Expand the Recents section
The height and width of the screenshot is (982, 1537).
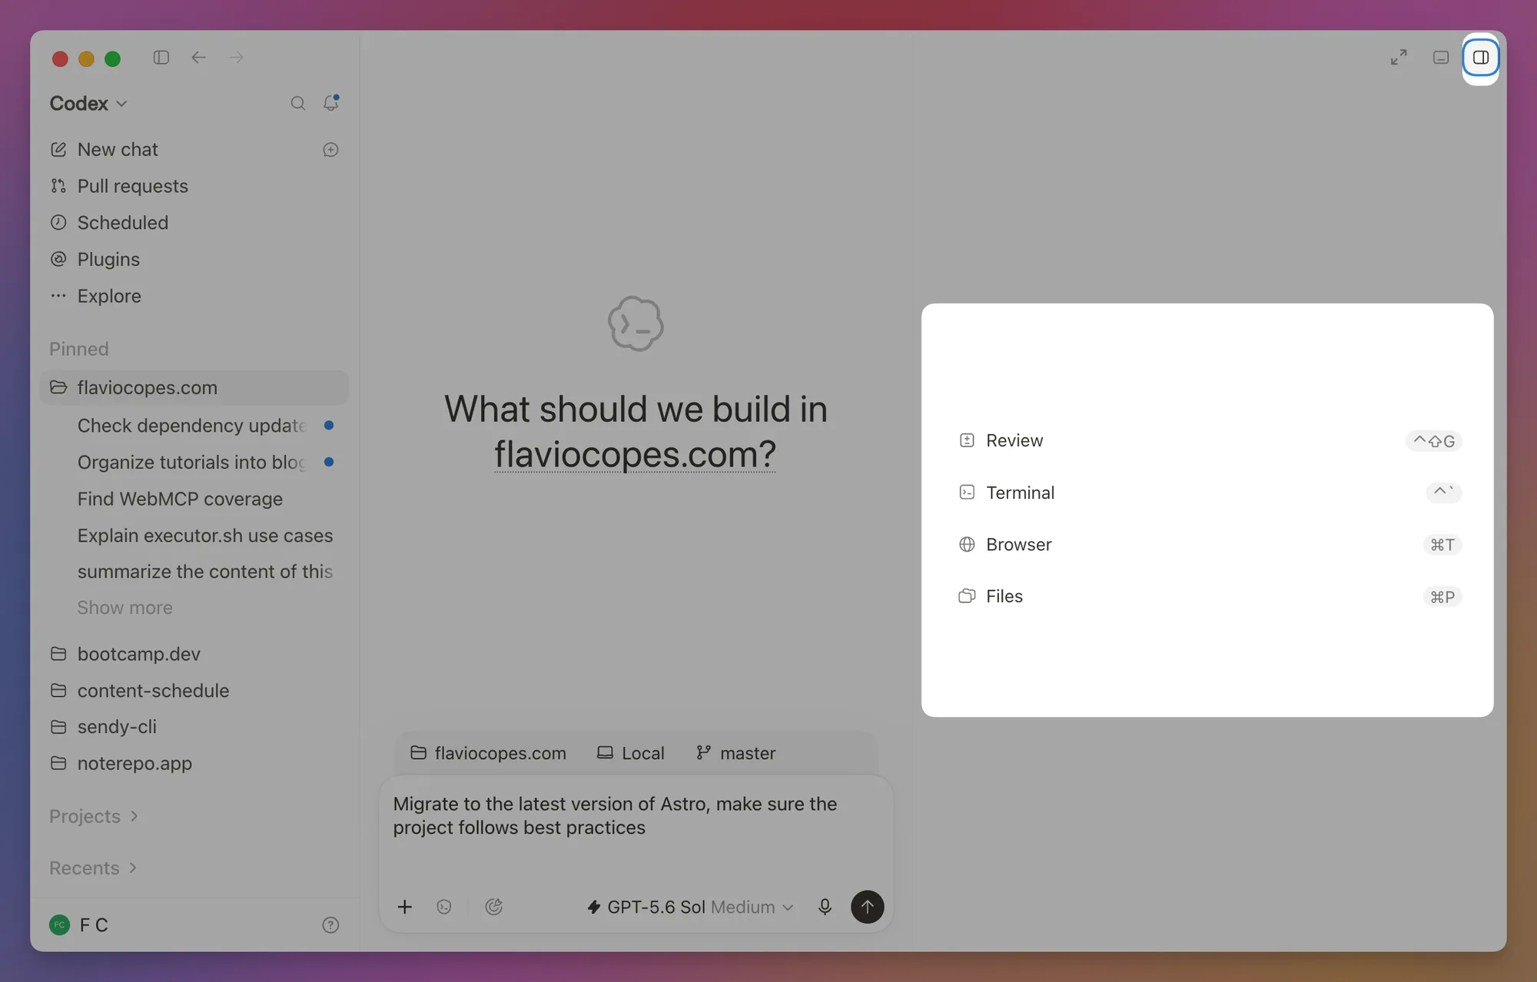point(93,868)
